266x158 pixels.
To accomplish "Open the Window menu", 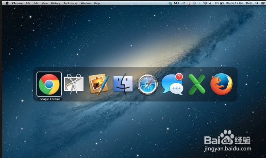I will (x=86, y=3).
